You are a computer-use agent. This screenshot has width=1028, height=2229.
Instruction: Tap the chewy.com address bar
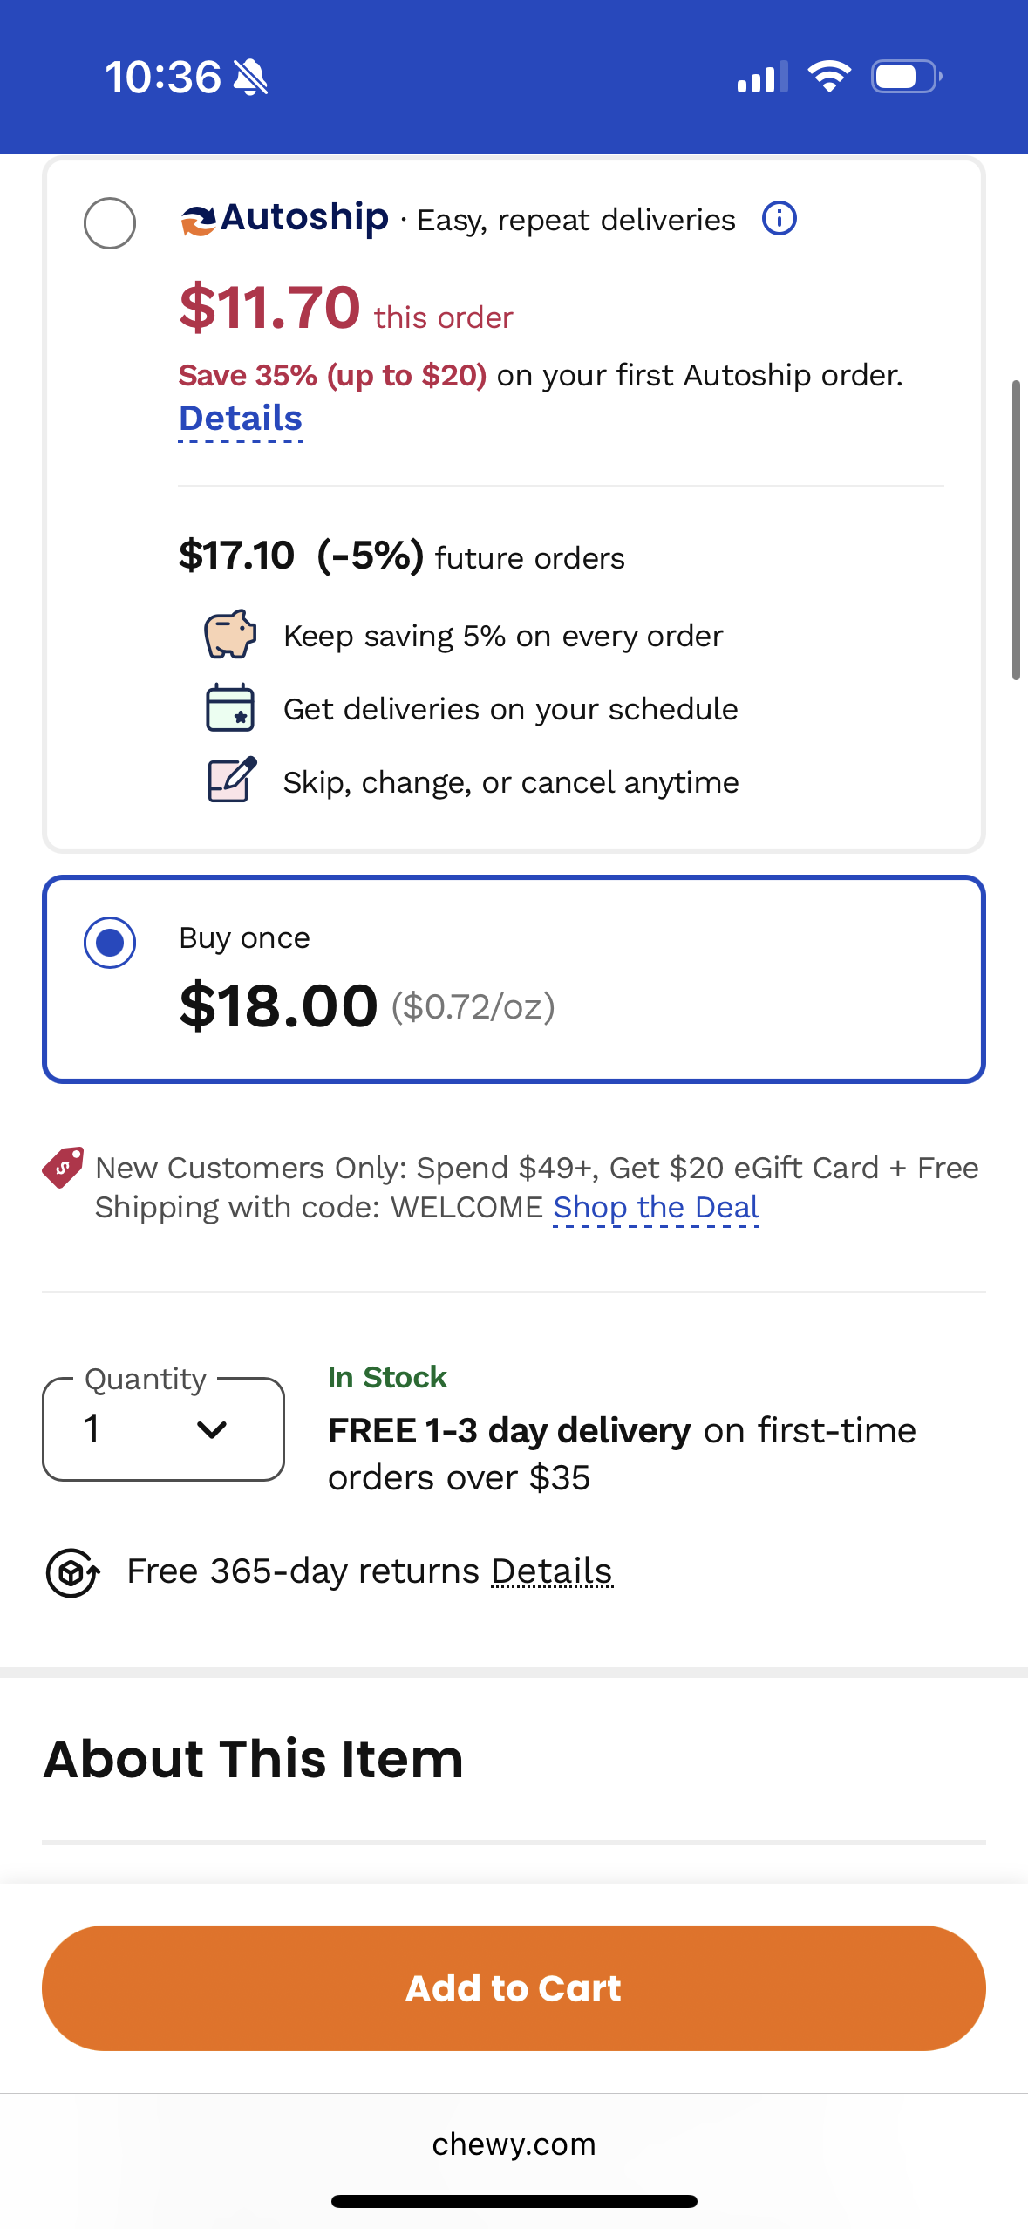coord(514,2144)
